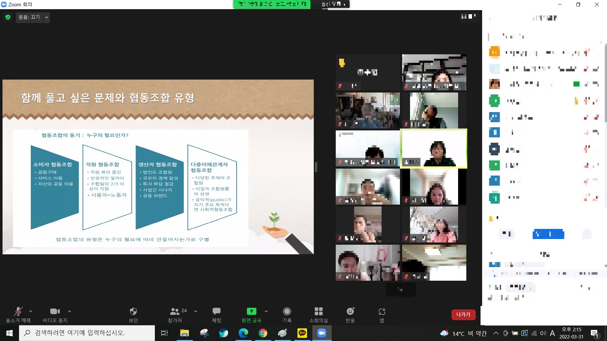Click slide heading 소비자 협동조합
The width and height of the screenshot is (607, 341).
[52, 165]
